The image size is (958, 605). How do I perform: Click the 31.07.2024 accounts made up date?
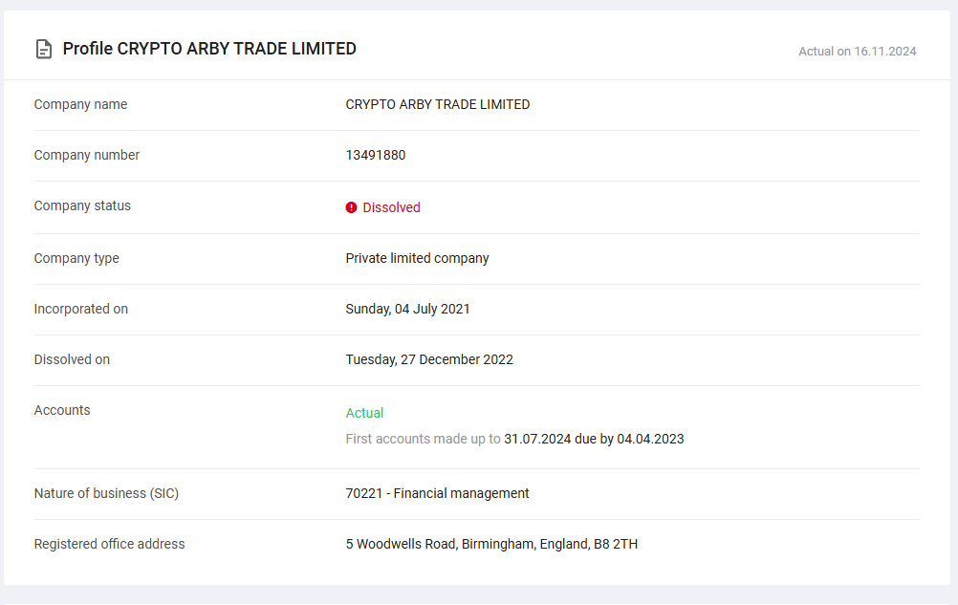pos(537,439)
